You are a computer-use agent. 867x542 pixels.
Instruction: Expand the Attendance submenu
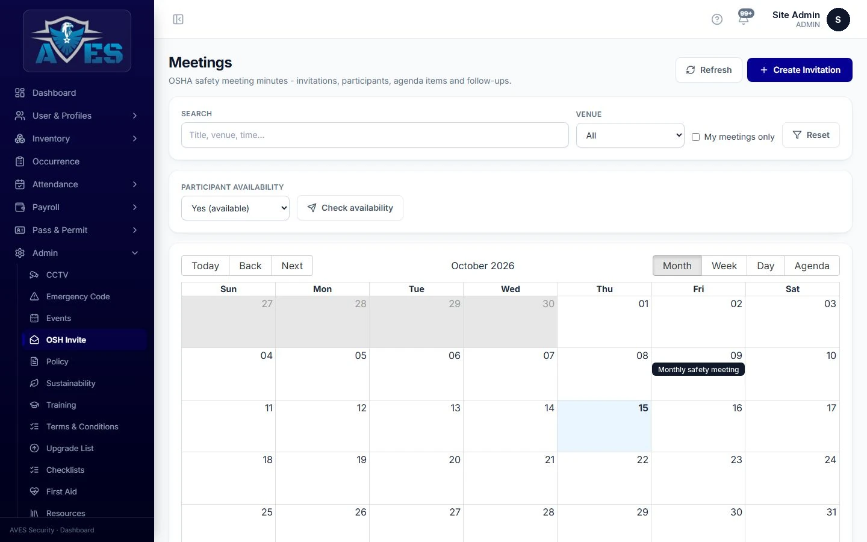point(77,184)
